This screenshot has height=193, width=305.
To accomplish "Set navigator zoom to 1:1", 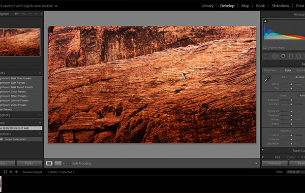I will pos(30,14).
